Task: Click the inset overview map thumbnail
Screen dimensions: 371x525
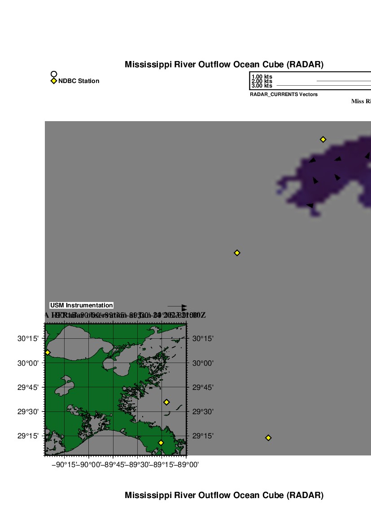Action: point(116,389)
